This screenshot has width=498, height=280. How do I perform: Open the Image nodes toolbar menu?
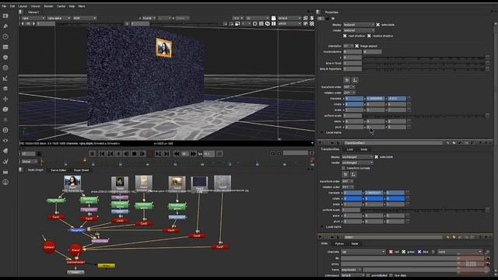click(5, 16)
